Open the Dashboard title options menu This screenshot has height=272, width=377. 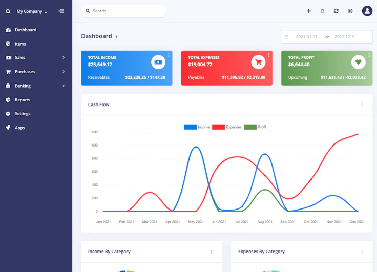pyautogui.click(x=117, y=36)
